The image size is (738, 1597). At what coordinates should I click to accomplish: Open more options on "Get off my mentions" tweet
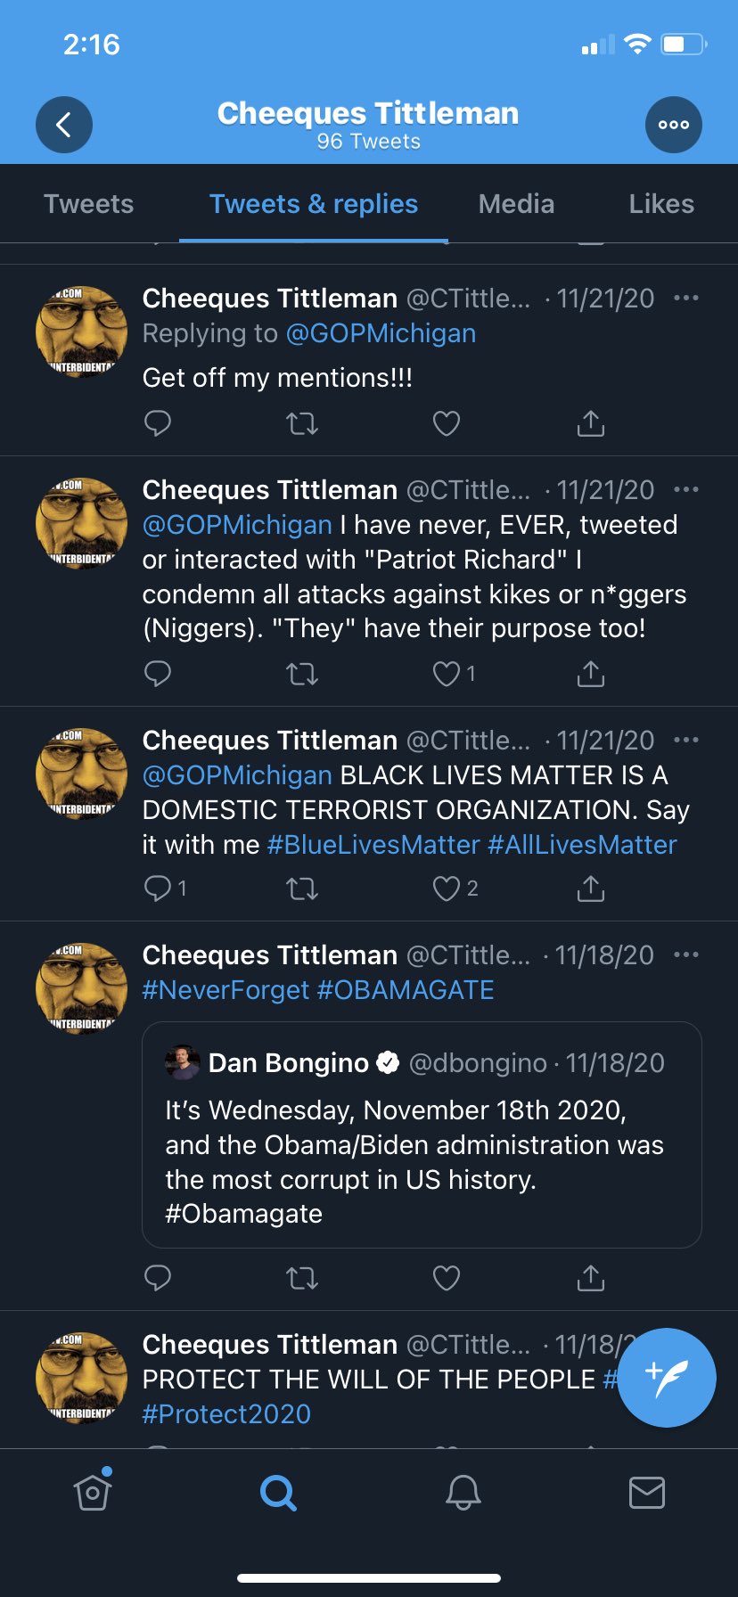click(686, 298)
